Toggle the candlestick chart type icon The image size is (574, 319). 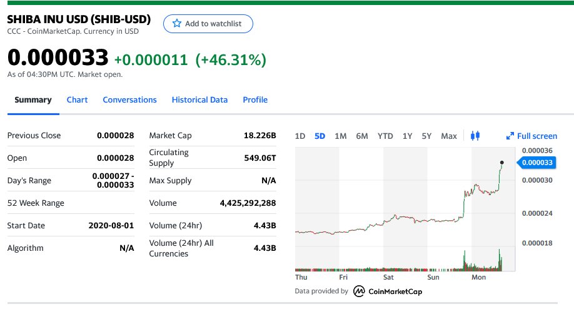(x=475, y=136)
